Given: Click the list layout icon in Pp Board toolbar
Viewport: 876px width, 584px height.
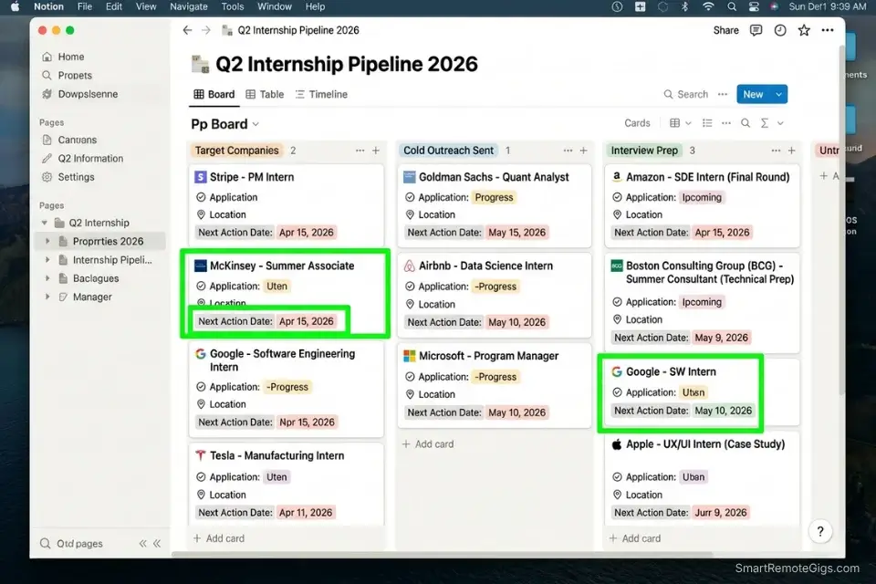Looking at the screenshot, I should (707, 123).
